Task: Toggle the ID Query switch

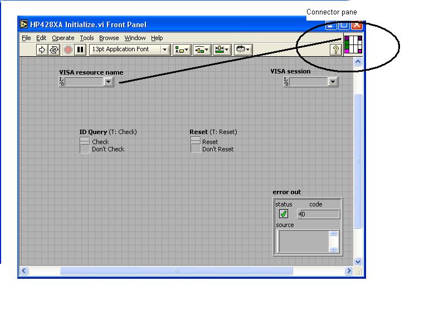Action: pos(85,145)
